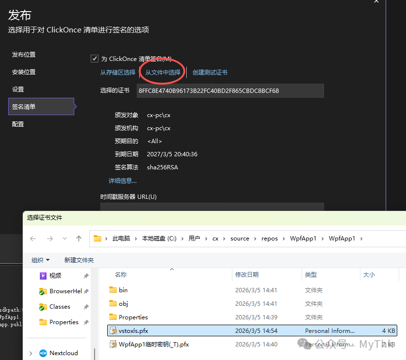The width and height of the screenshot is (406, 360).
Task: Click the 从文件中选择 link
Action: (x=163, y=73)
